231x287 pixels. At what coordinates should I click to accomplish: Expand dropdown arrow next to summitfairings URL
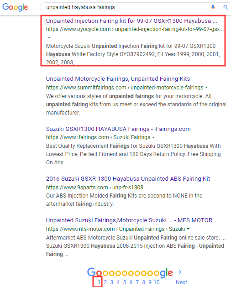(x=206, y=88)
